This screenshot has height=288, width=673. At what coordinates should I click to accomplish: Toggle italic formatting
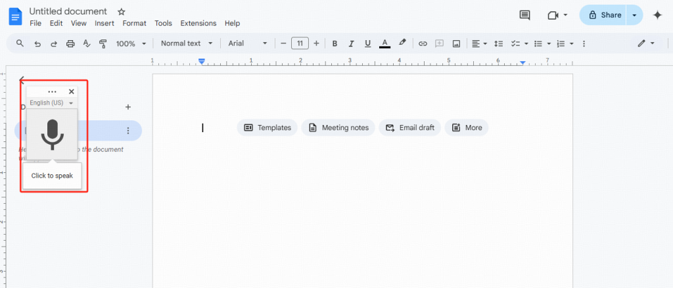coord(351,43)
